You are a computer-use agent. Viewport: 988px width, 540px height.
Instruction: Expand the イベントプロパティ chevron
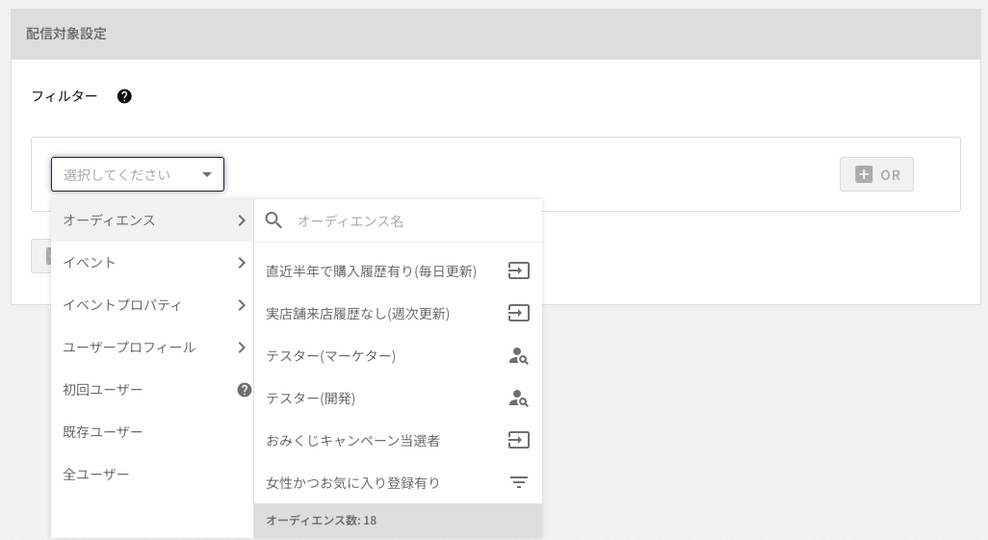tap(242, 305)
